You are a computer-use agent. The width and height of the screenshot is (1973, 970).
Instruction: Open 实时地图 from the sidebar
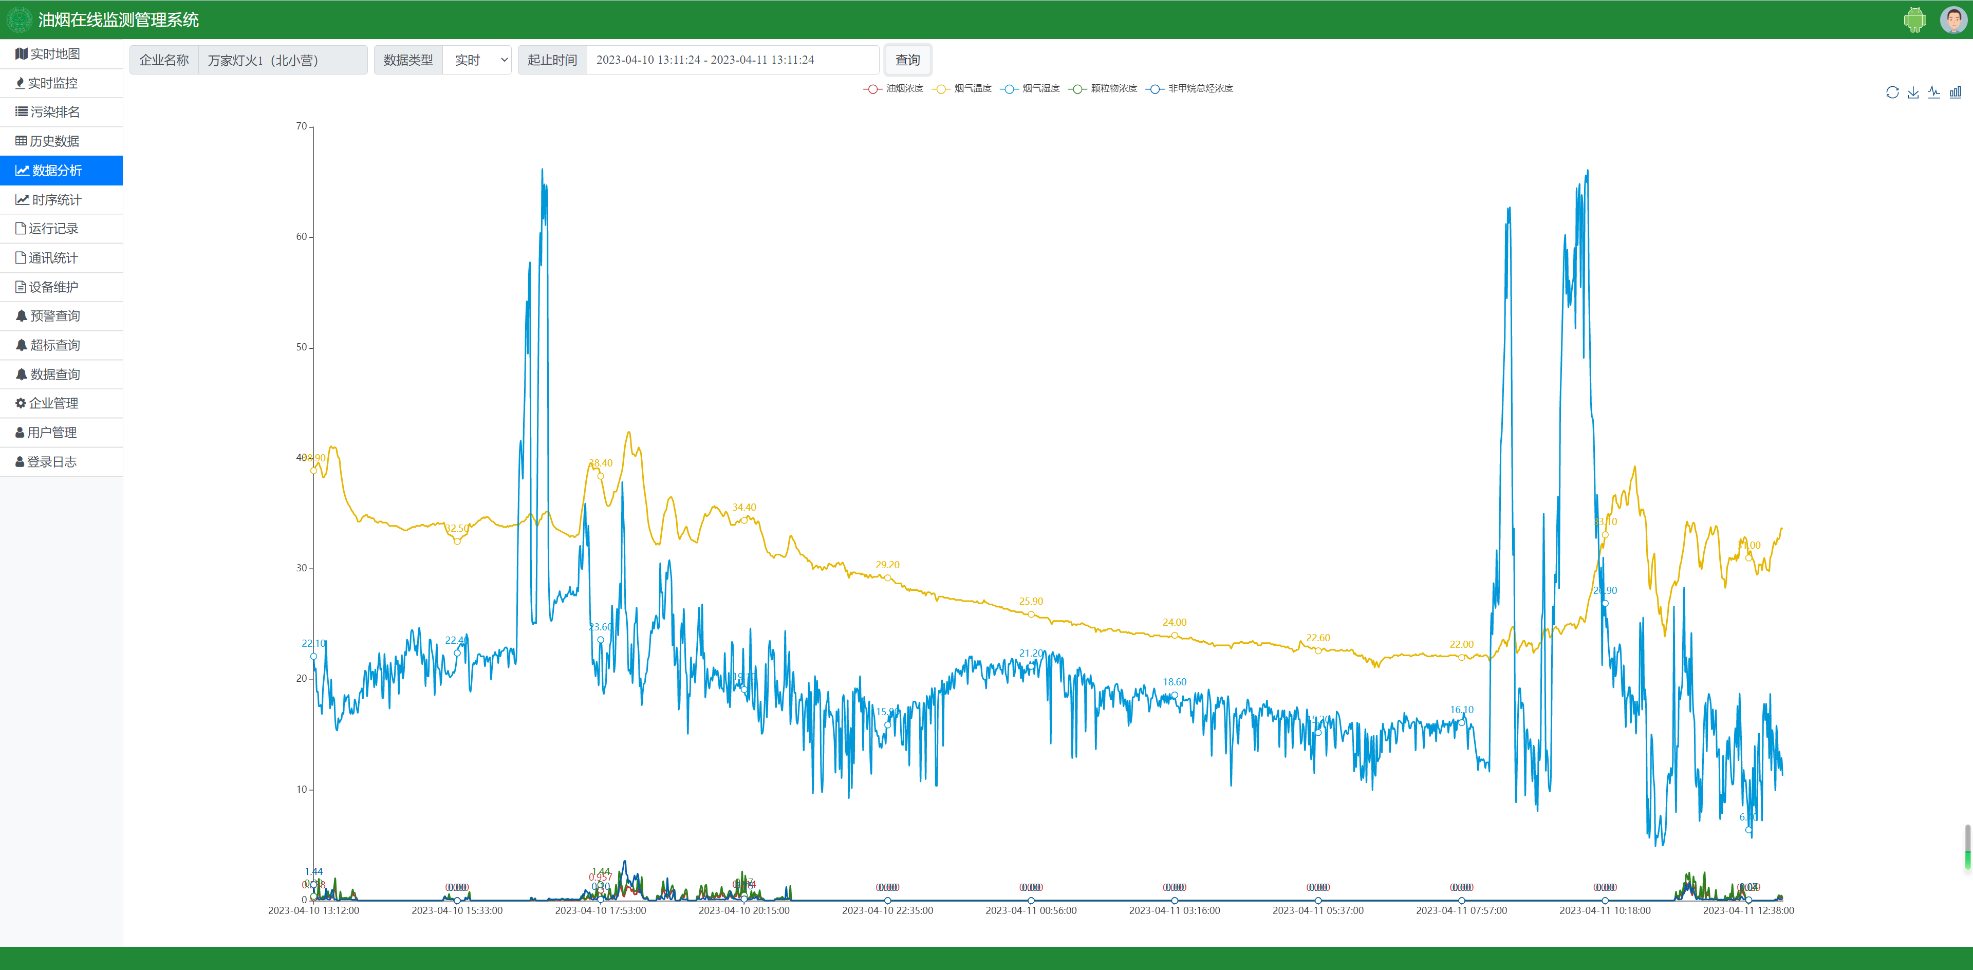tap(54, 53)
